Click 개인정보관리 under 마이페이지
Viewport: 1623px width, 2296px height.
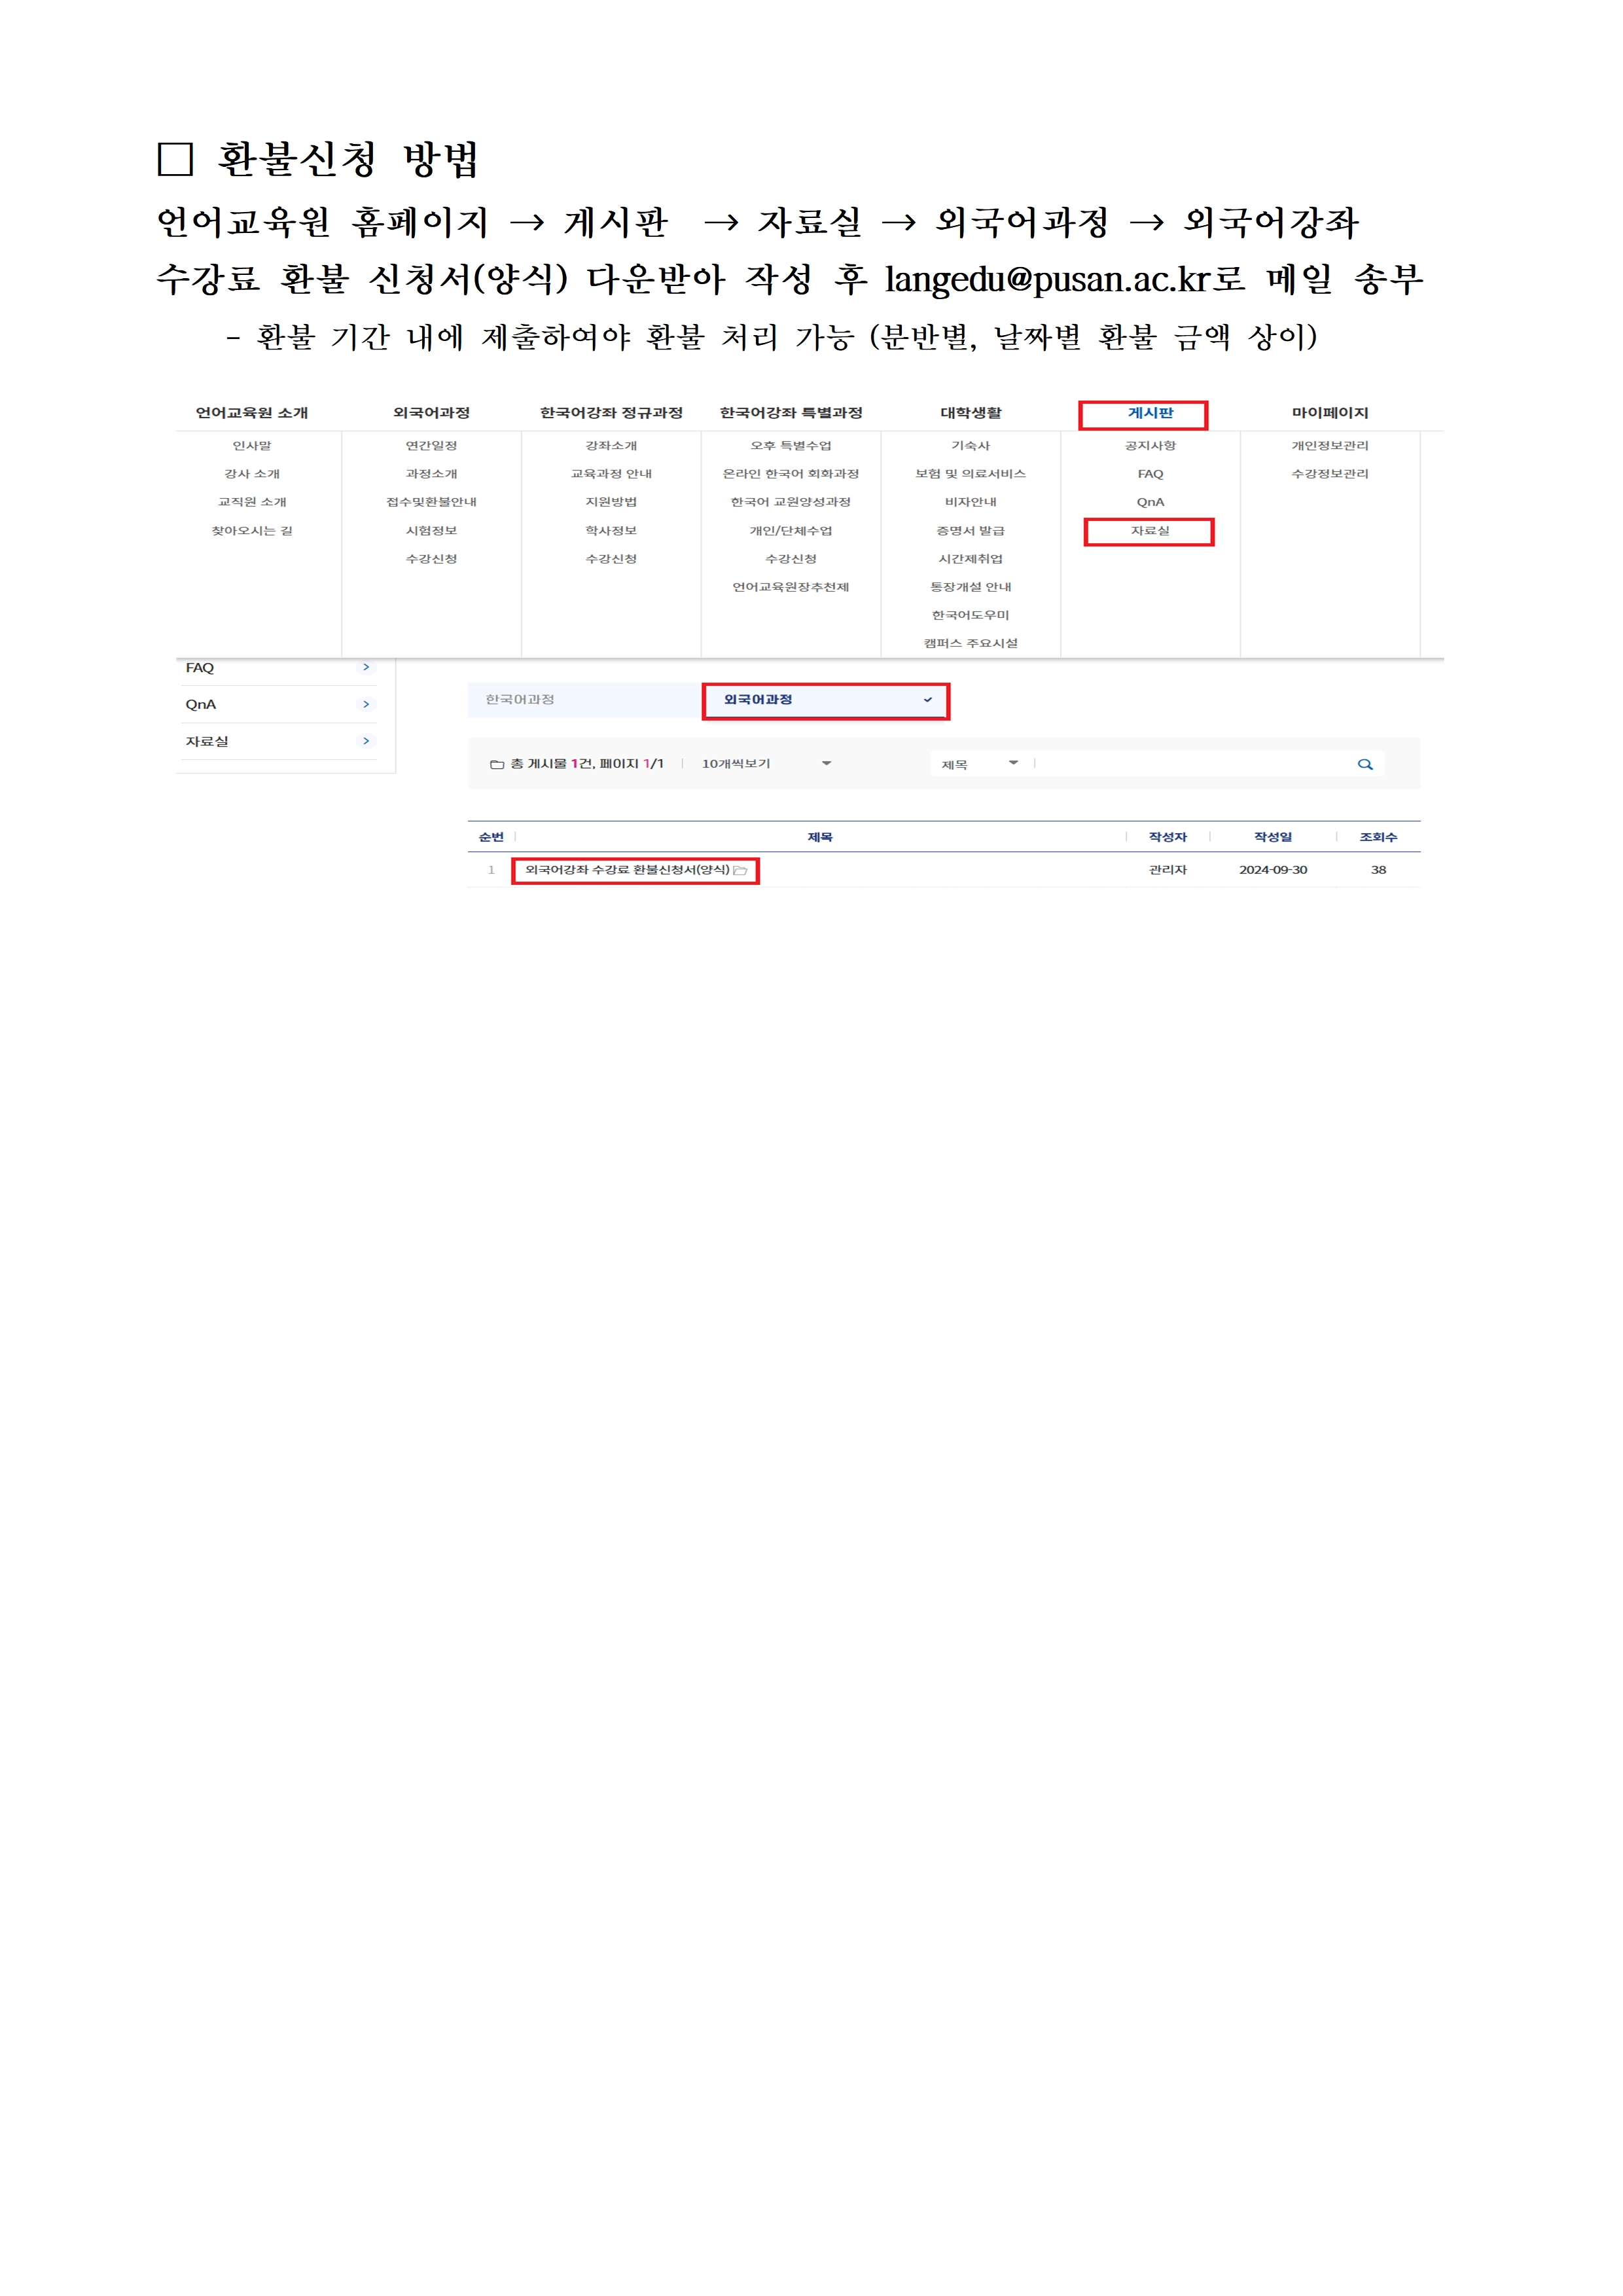coord(1329,446)
